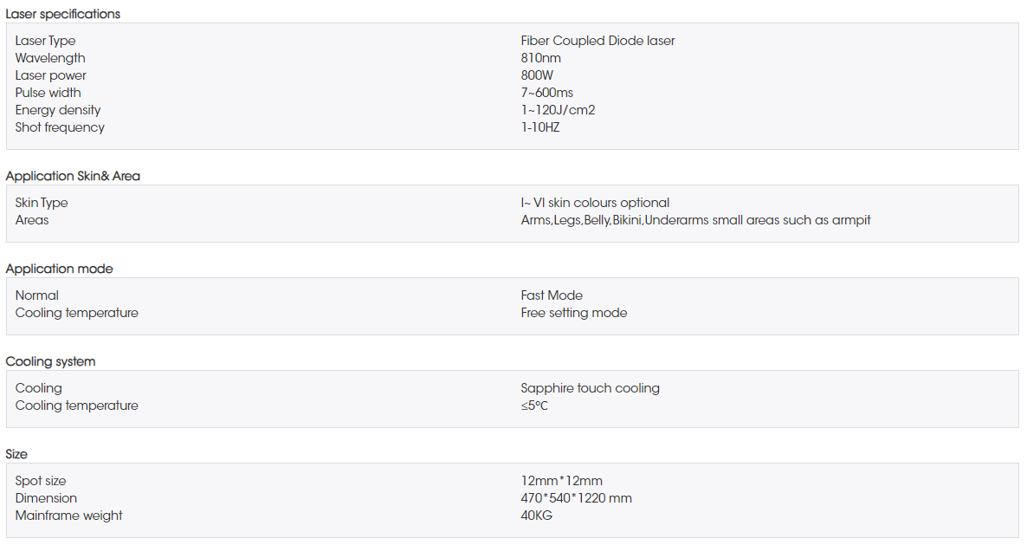Click the "Free setting mode" value

click(574, 313)
